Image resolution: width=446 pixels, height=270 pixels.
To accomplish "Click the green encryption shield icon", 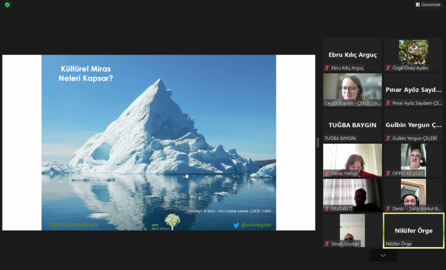I will pos(7,4).
